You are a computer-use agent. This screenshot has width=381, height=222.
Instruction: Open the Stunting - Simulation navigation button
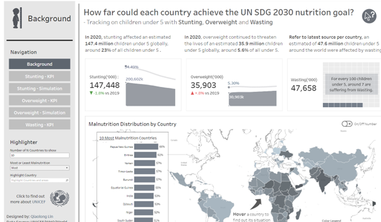[x=40, y=88]
